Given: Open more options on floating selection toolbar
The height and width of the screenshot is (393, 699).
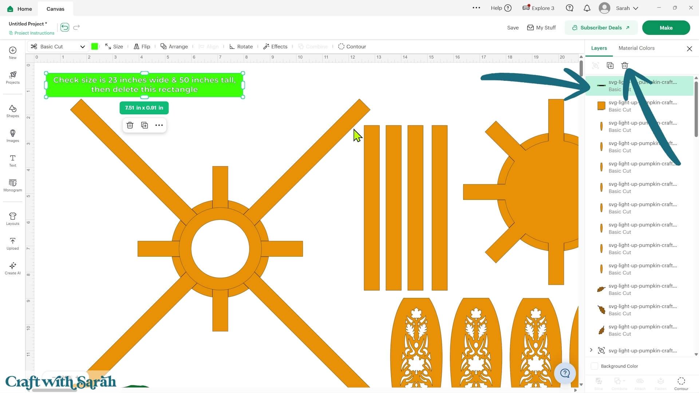Looking at the screenshot, I should (x=159, y=125).
